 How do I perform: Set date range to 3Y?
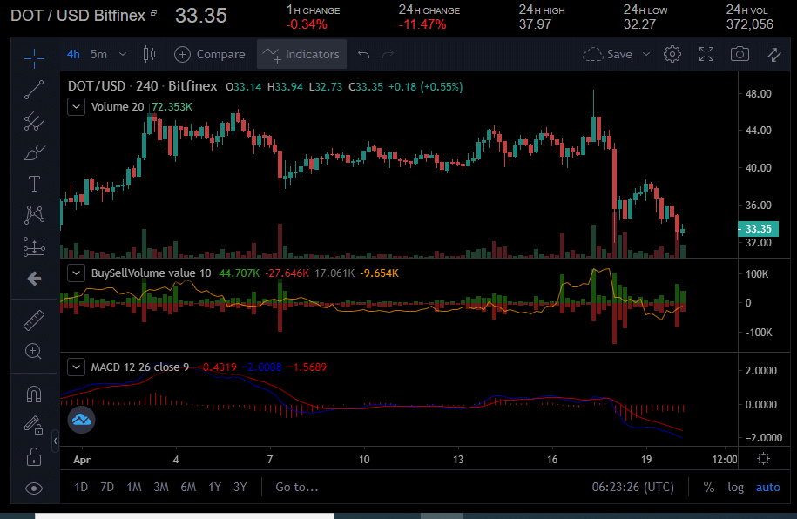(x=240, y=488)
